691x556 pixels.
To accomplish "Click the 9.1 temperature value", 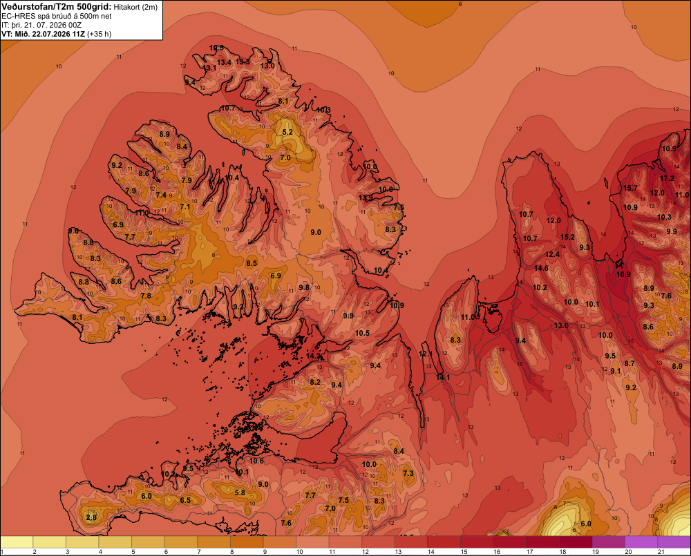I will click(615, 372).
